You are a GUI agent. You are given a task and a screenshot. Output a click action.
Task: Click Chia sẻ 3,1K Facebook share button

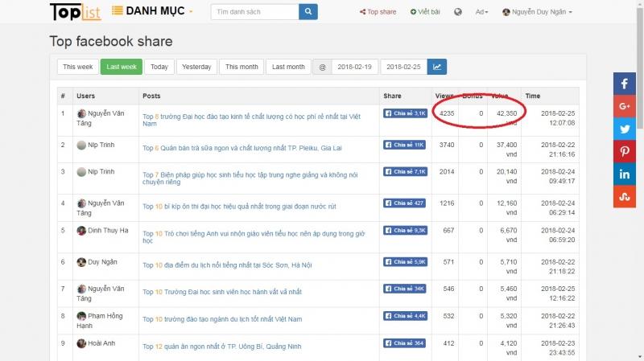[x=405, y=113]
